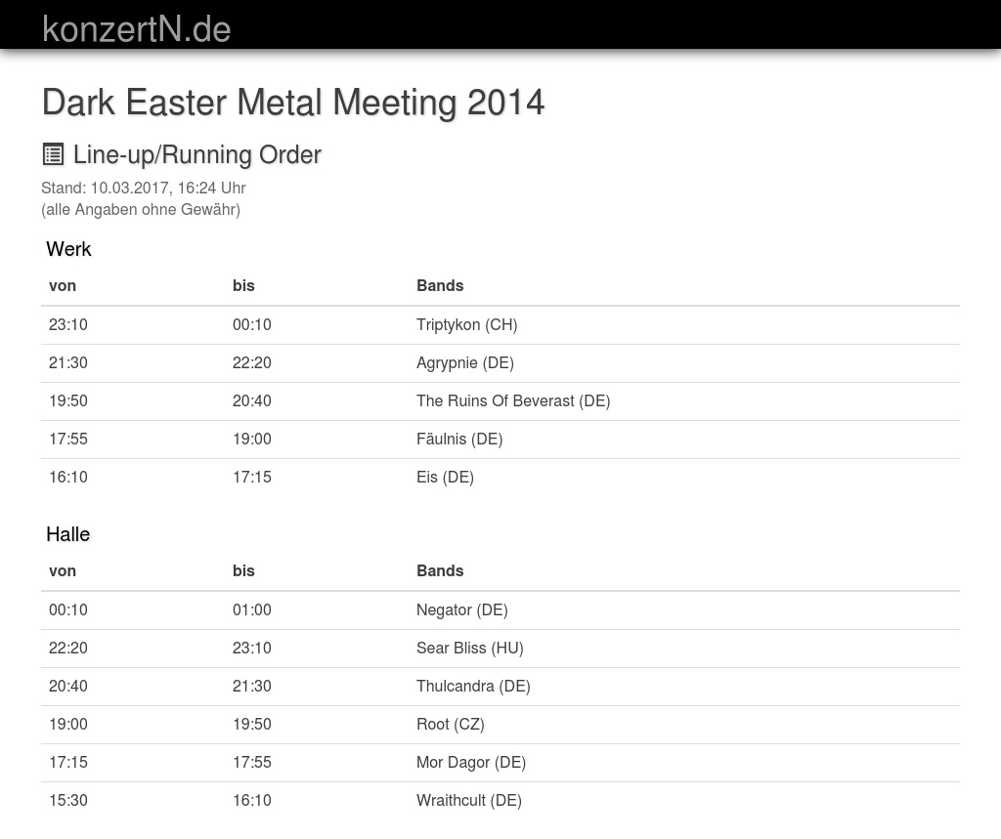This screenshot has height=839, width=1001.
Task: Click the Dark Easter Metal Meeting 2014 heading
Action: coord(292,103)
